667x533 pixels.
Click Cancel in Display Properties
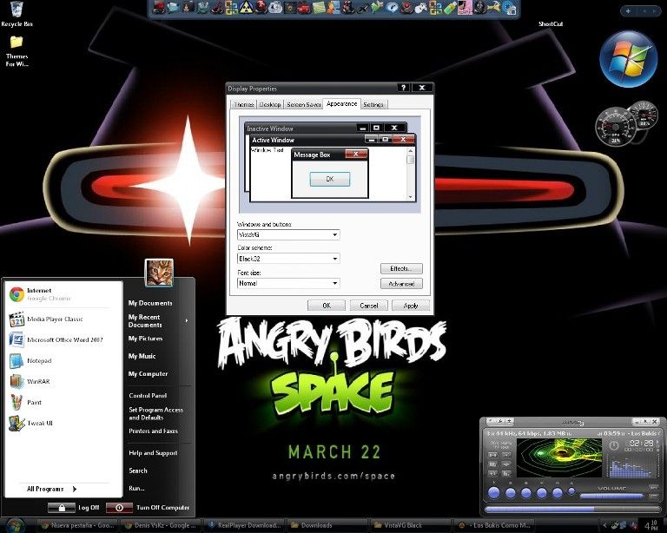pos(368,306)
